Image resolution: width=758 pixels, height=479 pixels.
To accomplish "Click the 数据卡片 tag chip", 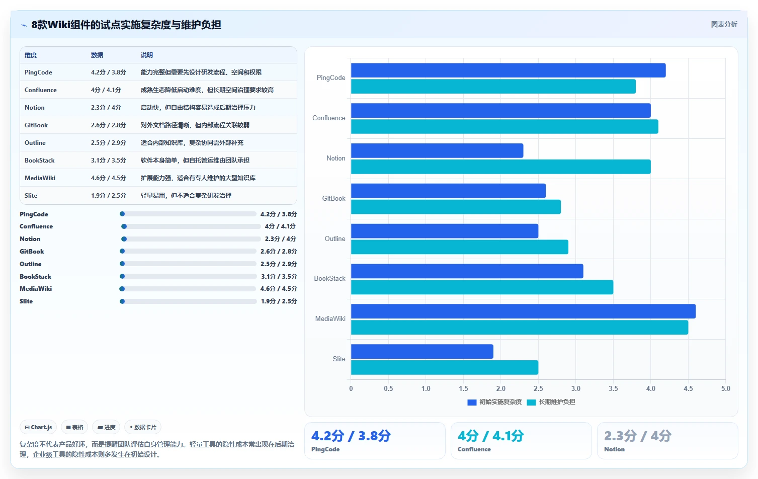I will point(143,427).
